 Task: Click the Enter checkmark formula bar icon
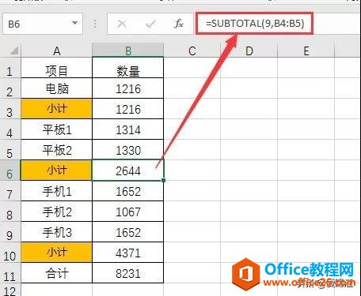(150, 24)
